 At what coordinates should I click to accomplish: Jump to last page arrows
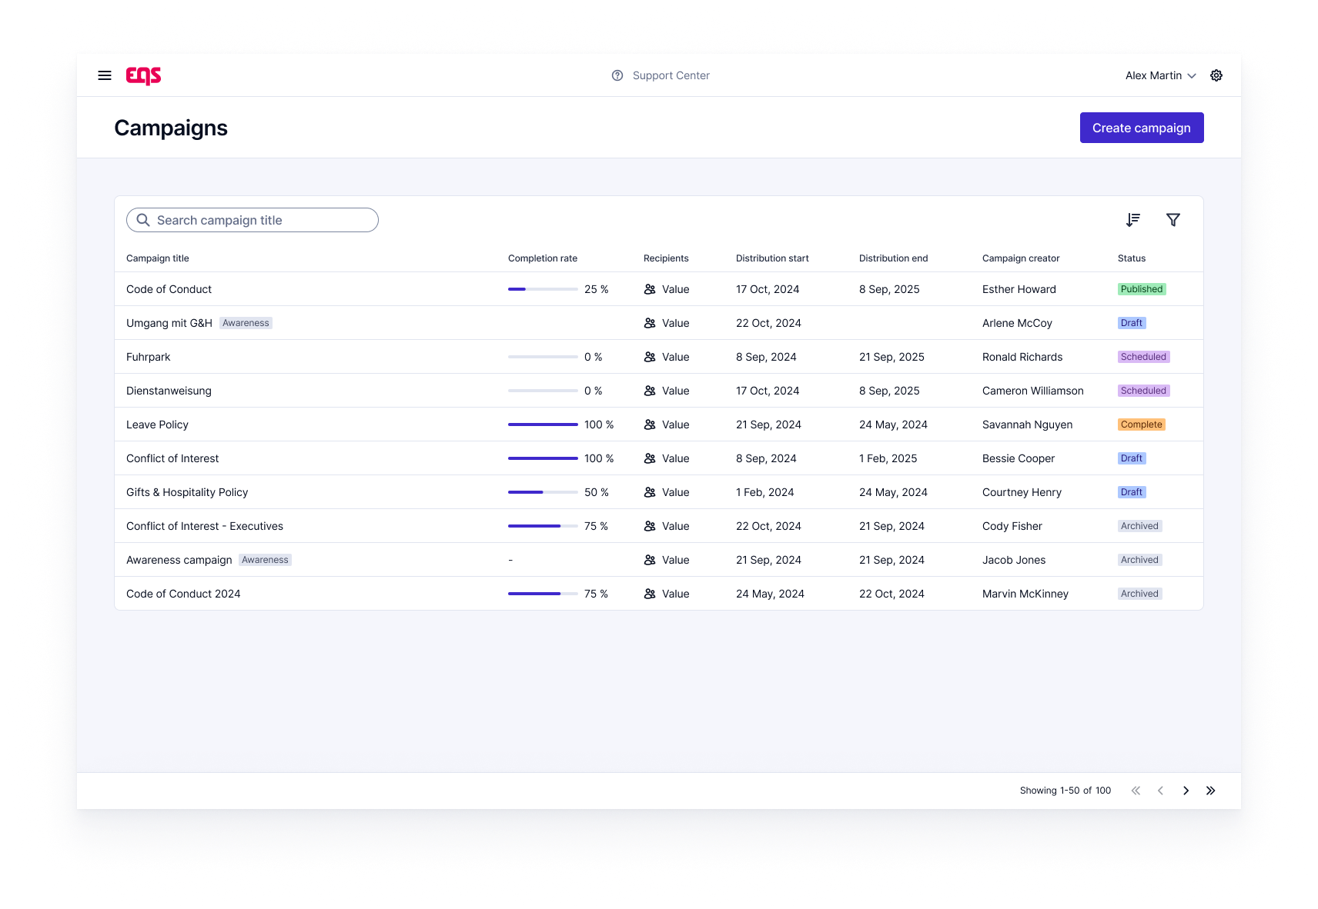(1211, 791)
